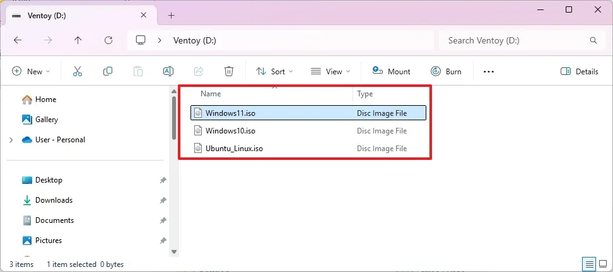This screenshot has height=272, width=613.
Task: Click the Delete trash can icon
Action: (229, 71)
